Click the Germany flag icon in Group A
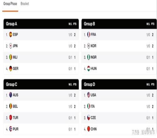This screenshot has width=157, height=138. (x=11, y=69)
